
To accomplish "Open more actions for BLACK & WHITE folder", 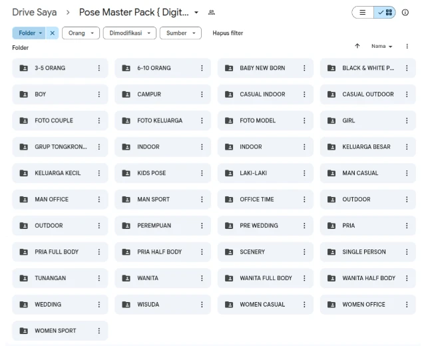I will (407, 68).
